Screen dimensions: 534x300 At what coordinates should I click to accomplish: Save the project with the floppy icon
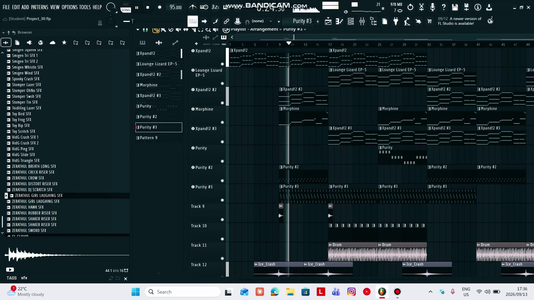coord(455,7)
